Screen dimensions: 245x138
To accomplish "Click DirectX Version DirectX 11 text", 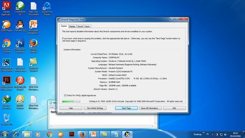I will click(113, 89).
